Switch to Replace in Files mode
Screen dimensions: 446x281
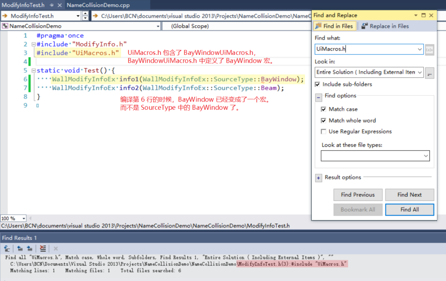pos(385,26)
